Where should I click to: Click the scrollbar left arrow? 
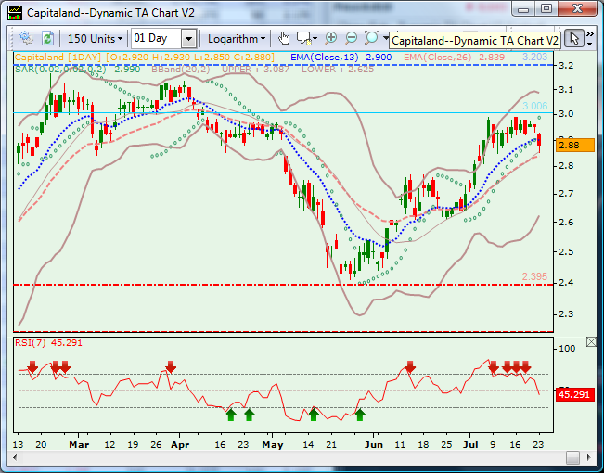[16, 457]
